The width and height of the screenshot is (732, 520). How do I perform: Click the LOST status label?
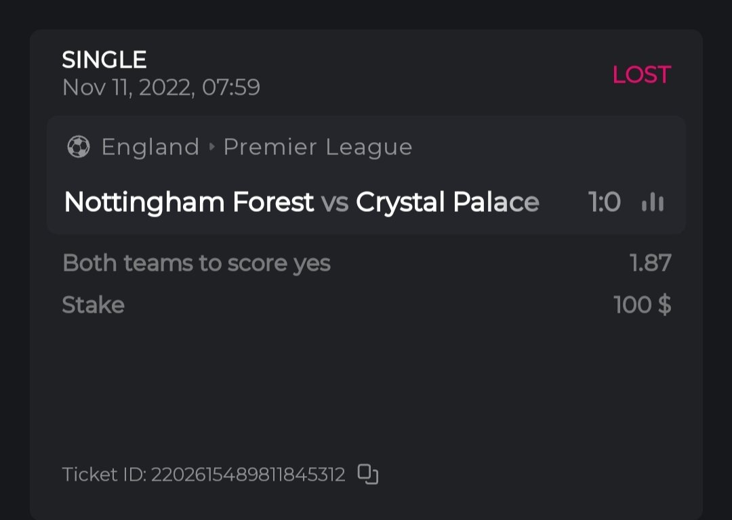pos(641,74)
